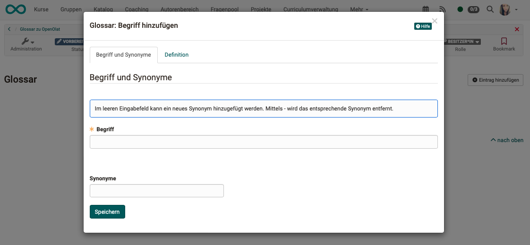530x245 pixels.
Task: Open the RSS subscriptions icon
Action: point(443,9)
